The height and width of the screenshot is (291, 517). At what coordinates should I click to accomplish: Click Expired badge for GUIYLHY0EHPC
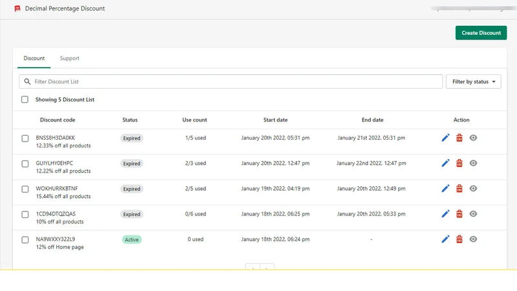coord(132,164)
